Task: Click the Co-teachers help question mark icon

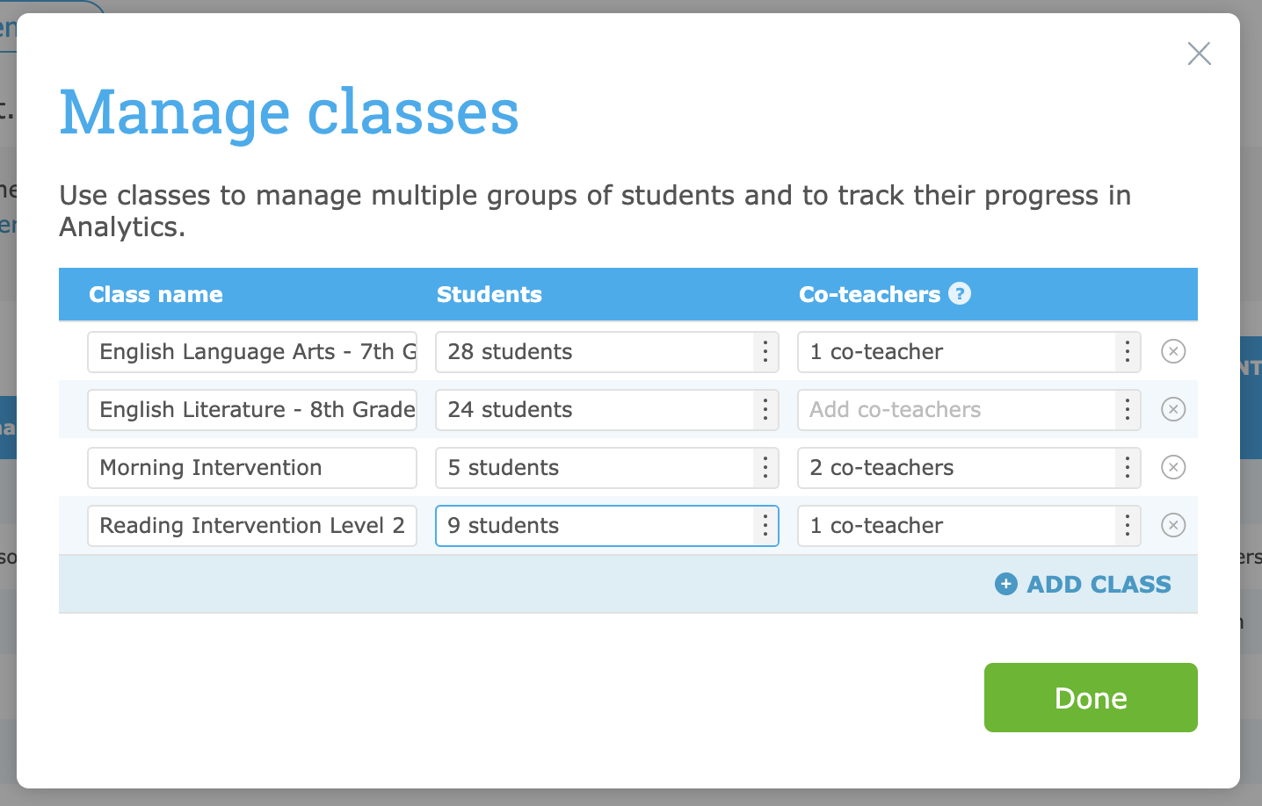Action: pyautogui.click(x=960, y=294)
